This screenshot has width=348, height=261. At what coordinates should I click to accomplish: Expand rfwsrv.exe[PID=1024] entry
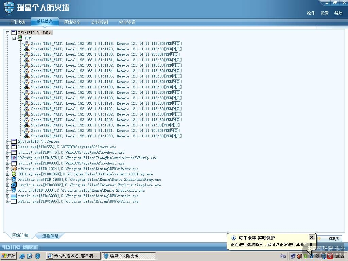(7, 169)
